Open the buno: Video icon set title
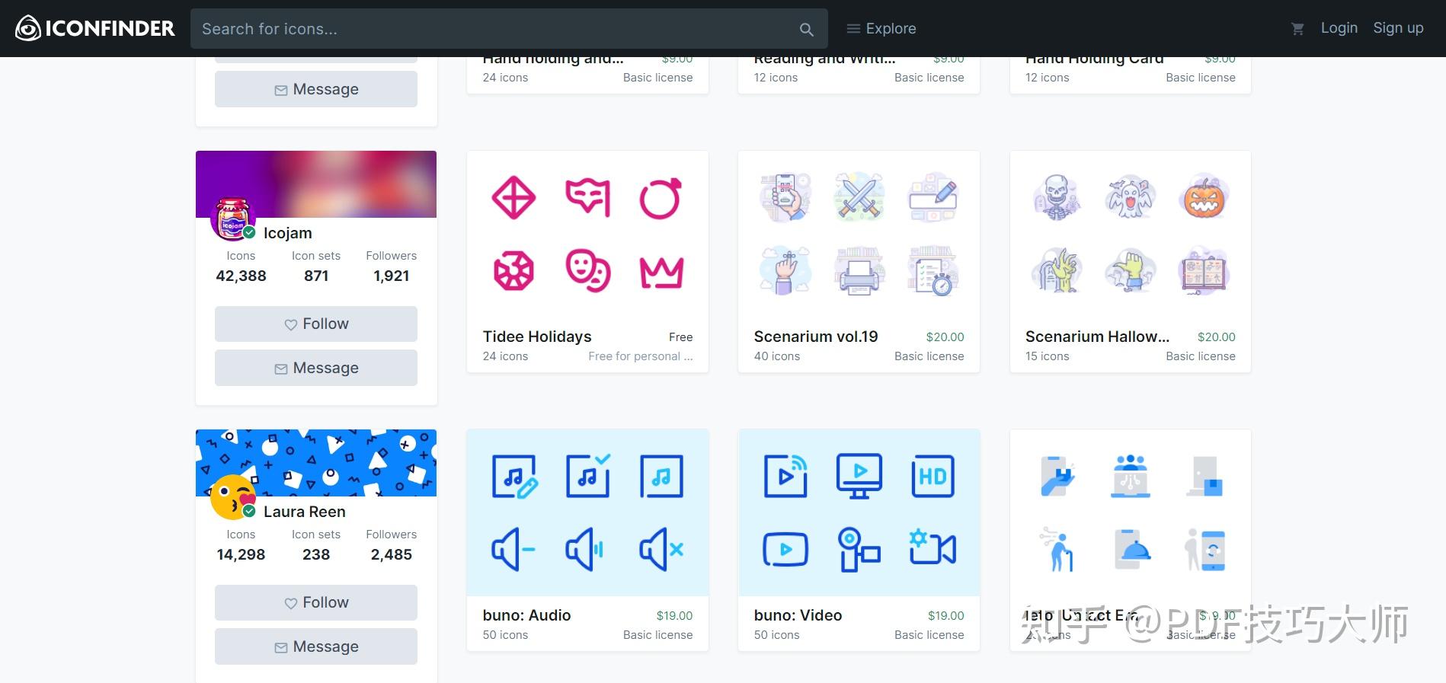 tap(798, 615)
